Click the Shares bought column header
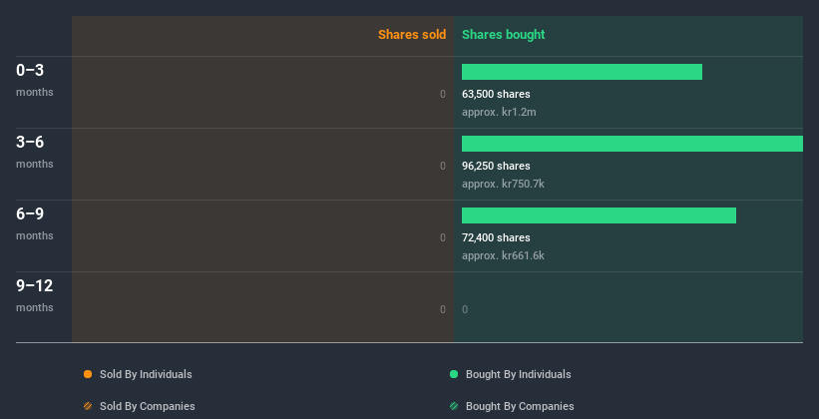Image resolution: width=819 pixels, height=419 pixels. coord(504,35)
